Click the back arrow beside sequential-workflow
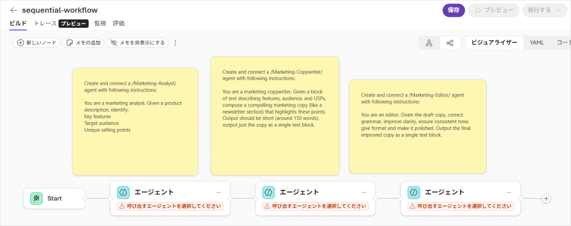This screenshot has width=571, height=226. click(13, 10)
